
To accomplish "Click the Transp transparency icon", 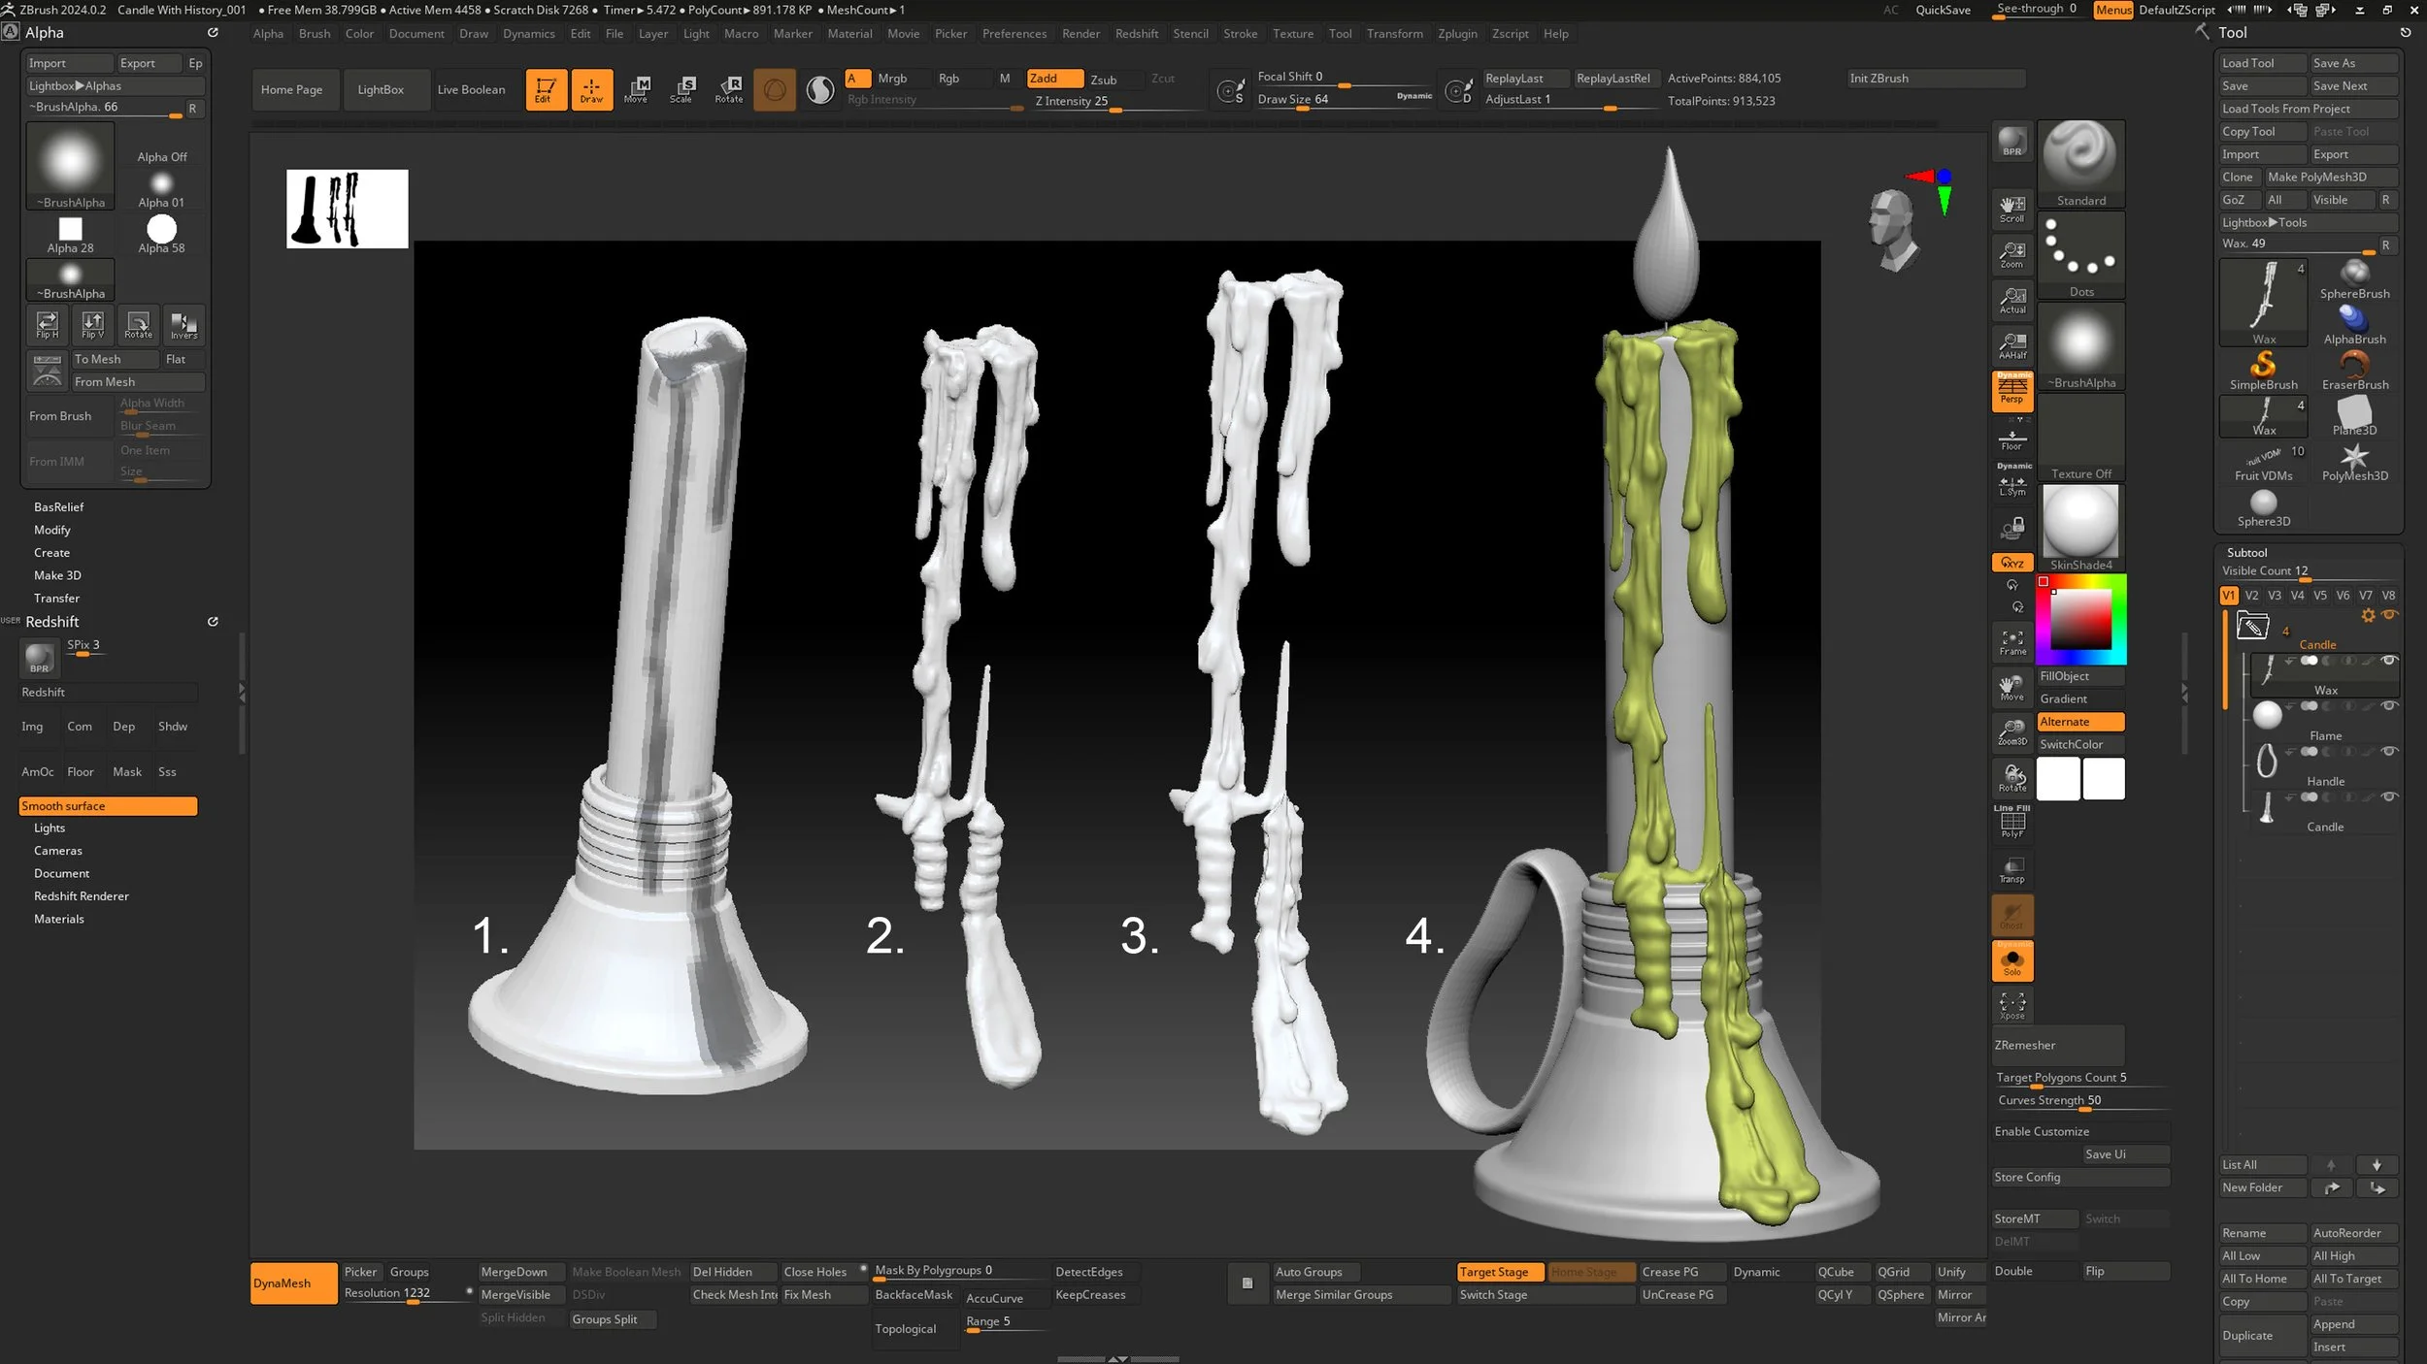I will tap(2011, 870).
